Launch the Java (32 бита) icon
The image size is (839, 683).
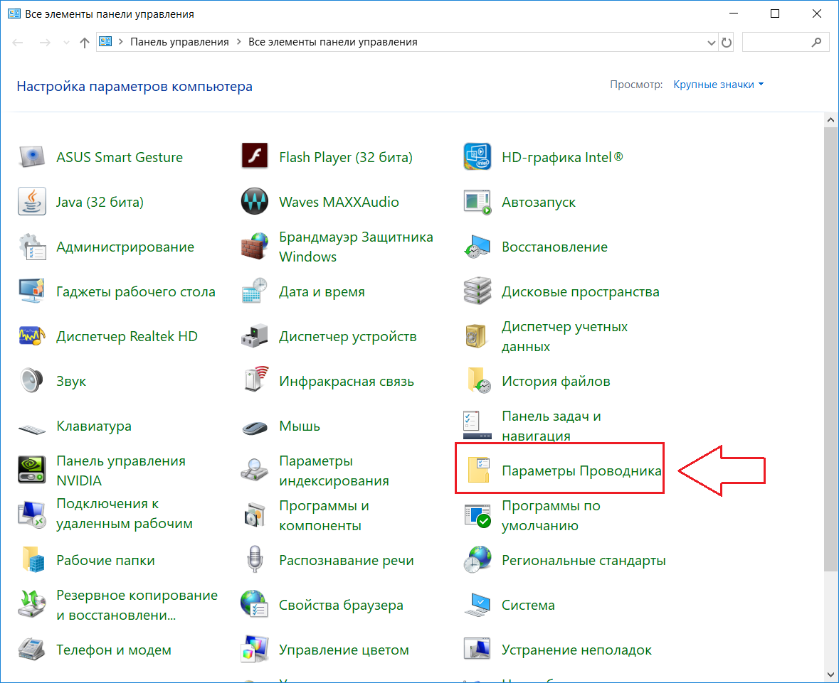click(x=32, y=202)
